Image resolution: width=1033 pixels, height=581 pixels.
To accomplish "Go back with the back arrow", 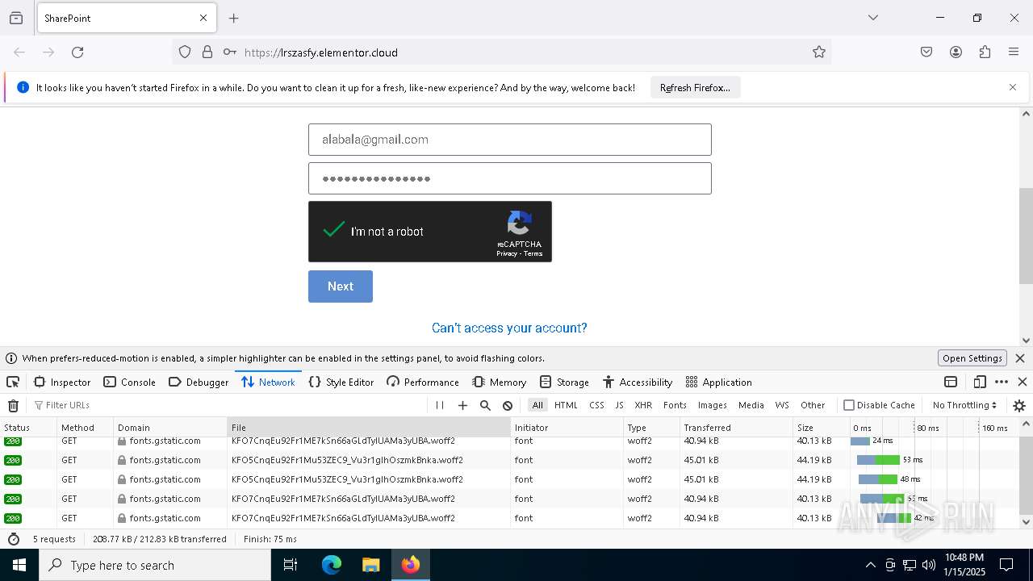I will click(19, 52).
